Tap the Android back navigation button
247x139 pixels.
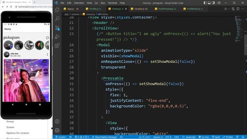click(x=12, y=105)
